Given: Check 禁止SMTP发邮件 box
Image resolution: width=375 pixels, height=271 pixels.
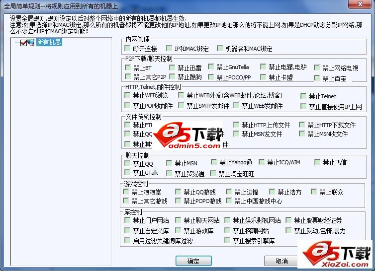Looking at the screenshot, I should tap(181, 105).
